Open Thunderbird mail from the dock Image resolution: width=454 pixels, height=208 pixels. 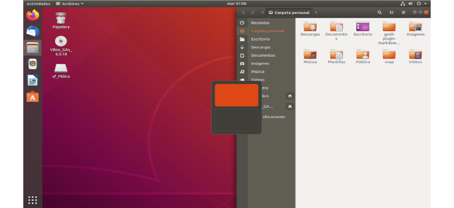pos(33,32)
